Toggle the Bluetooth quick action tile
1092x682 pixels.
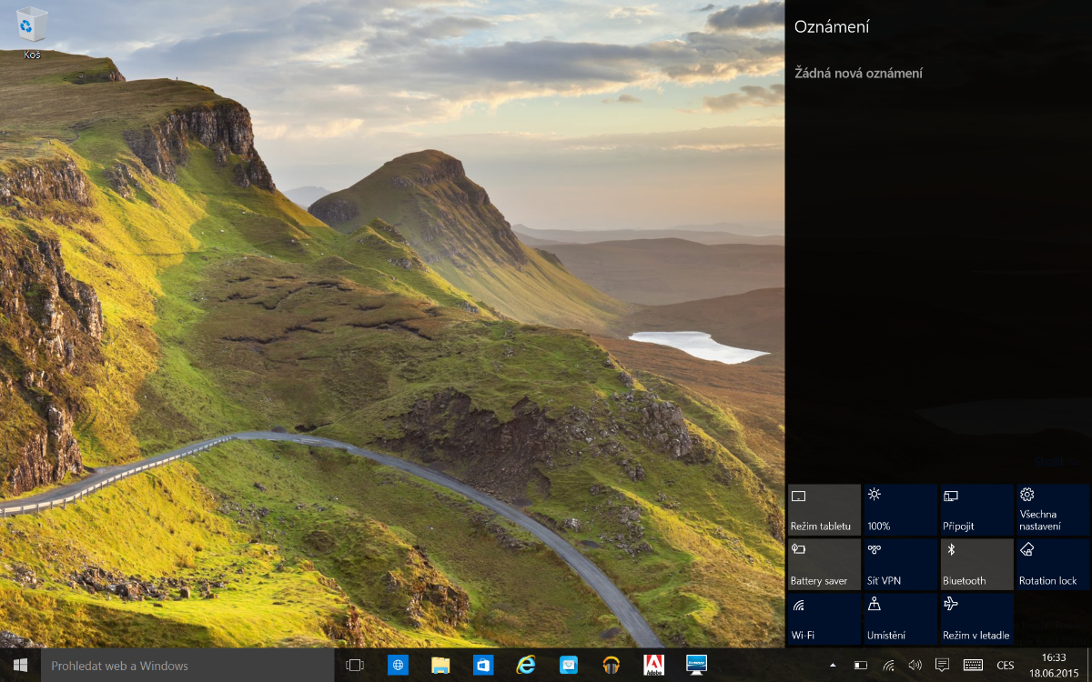click(x=976, y=564)
